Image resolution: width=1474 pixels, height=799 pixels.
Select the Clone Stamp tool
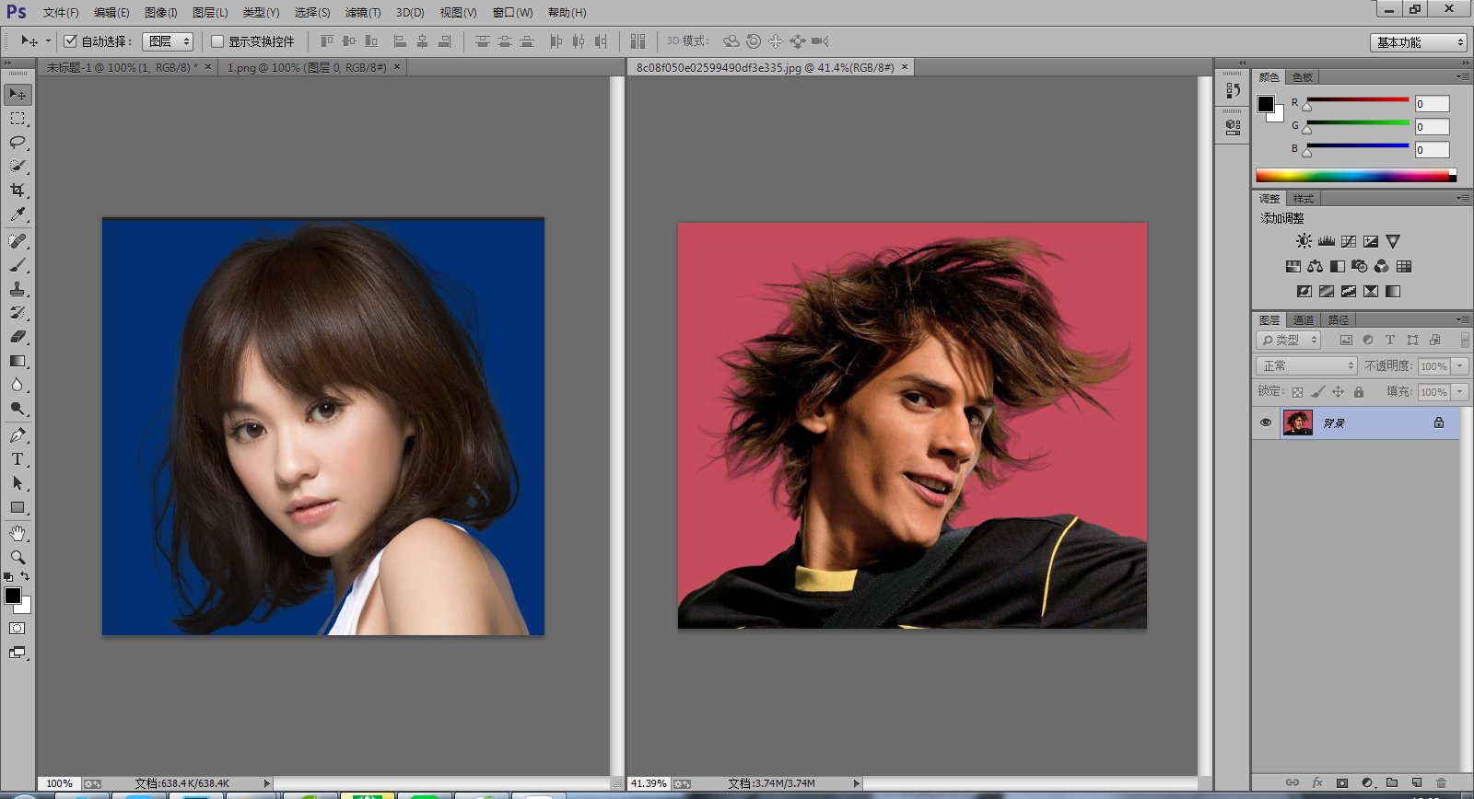click(18, 289)
